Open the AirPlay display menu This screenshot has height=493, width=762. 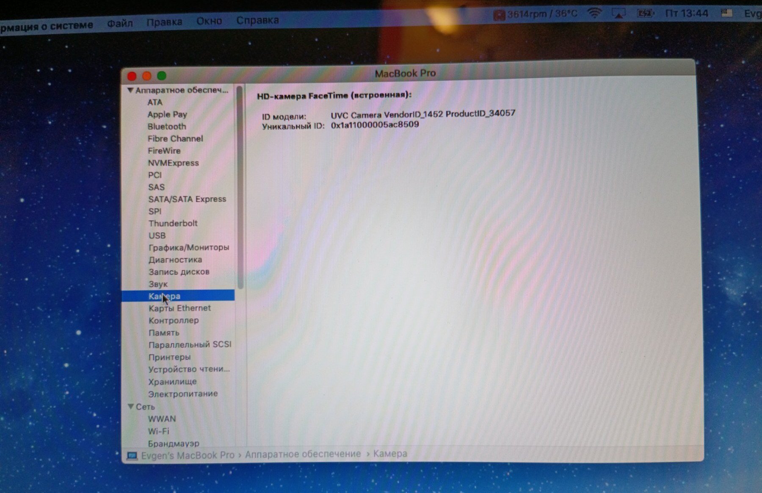click(619, 14)
